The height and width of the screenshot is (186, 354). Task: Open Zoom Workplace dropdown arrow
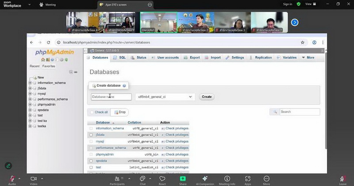tap(29, 4)
